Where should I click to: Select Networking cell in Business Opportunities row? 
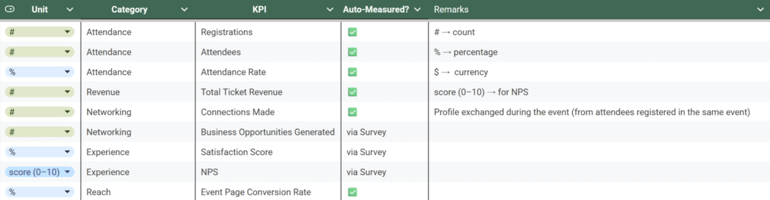tap(138, 132)
